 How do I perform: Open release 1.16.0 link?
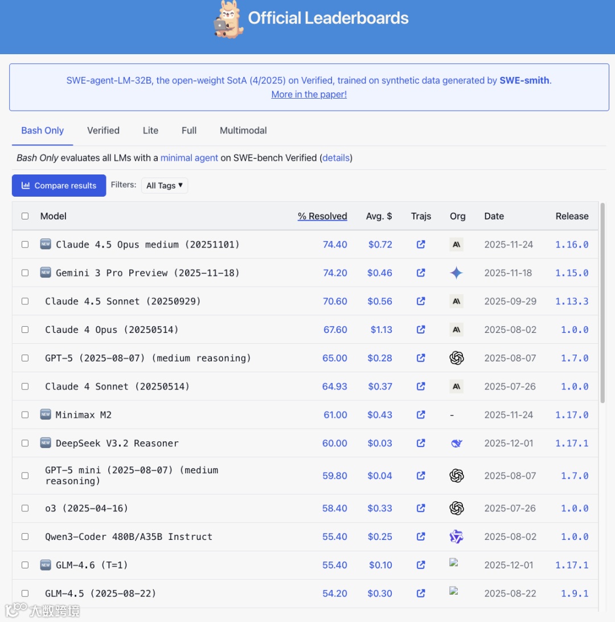click(572, 245)
